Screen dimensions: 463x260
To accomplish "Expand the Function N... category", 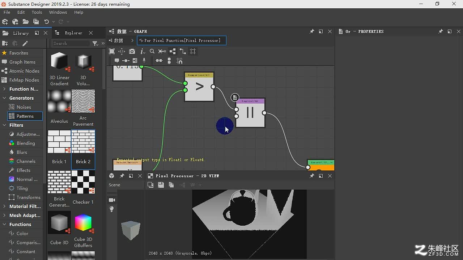I will tap(4, 89).
